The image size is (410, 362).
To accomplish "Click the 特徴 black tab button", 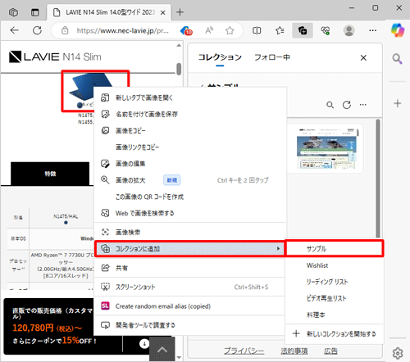I will pos(50,174).
